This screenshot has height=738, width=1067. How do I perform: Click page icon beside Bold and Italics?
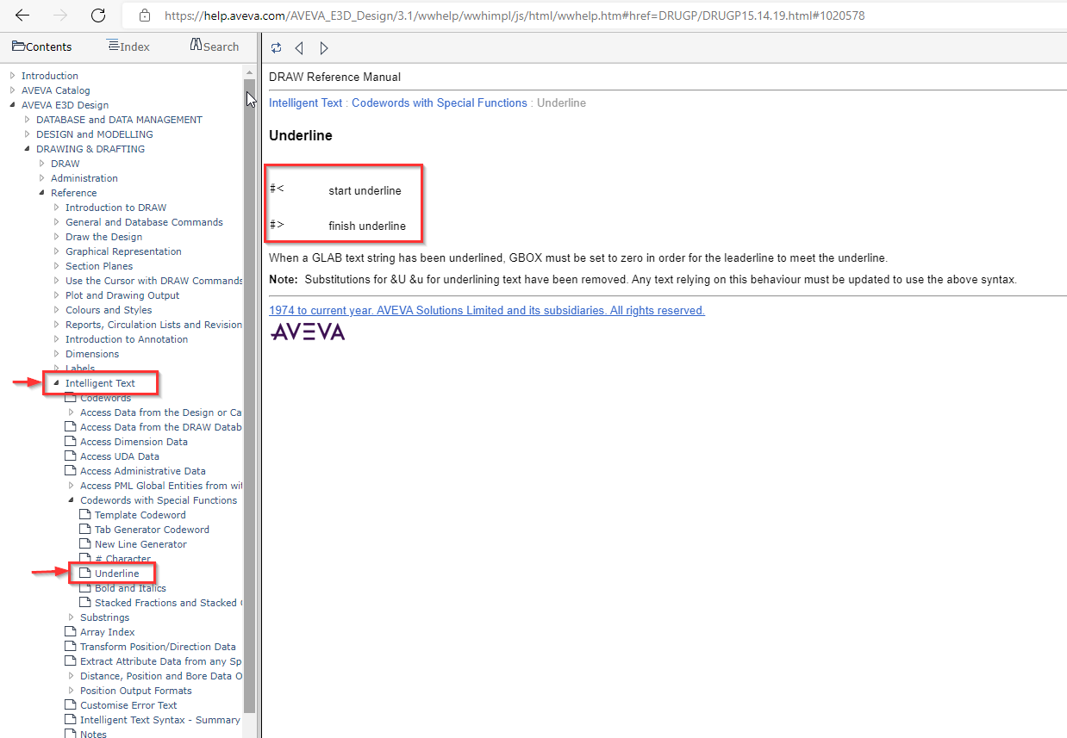click(85, 588)
